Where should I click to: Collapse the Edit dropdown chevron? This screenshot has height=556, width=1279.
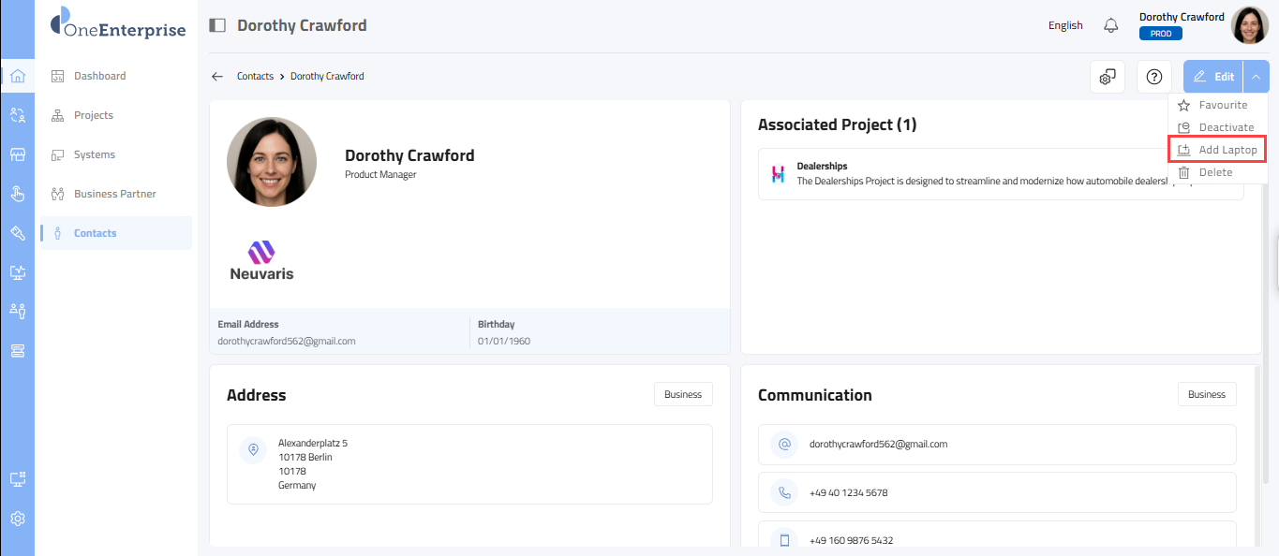(x=1256, y=77)
